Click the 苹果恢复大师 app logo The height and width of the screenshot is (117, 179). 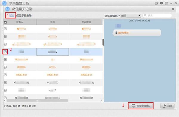click(x=4, y=3)
